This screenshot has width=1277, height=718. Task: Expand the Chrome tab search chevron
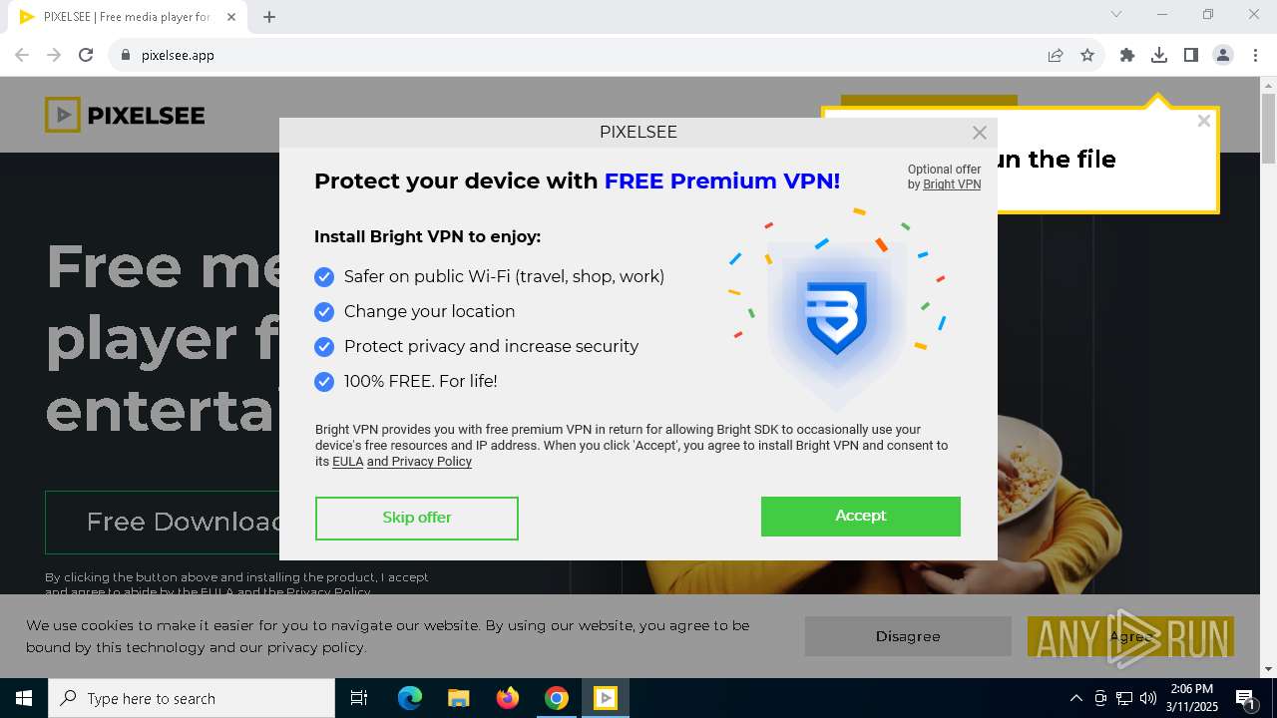pyautogui.click(x=1116, y=15)
